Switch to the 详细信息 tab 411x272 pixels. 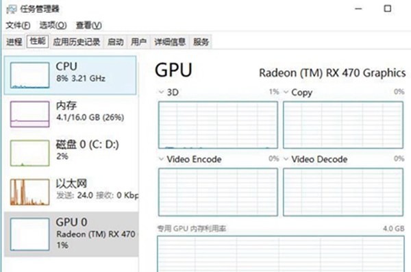pos(170,42)
